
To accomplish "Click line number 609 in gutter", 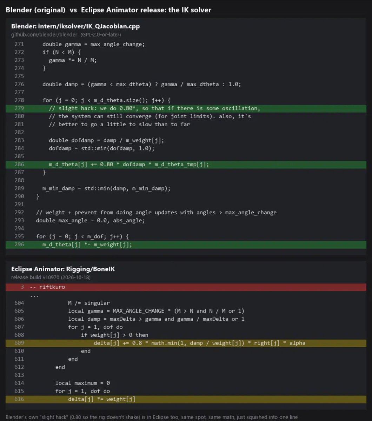I will (19, 343).
